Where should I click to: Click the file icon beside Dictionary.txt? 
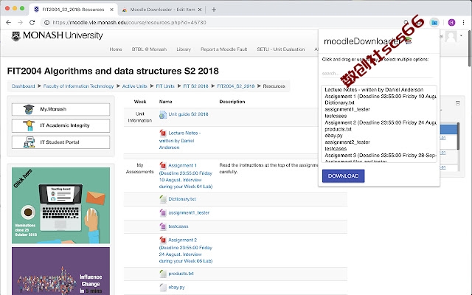click(163, 199)
